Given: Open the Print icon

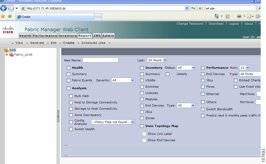Looking at the screenshot, I should (x=239, y=16).
